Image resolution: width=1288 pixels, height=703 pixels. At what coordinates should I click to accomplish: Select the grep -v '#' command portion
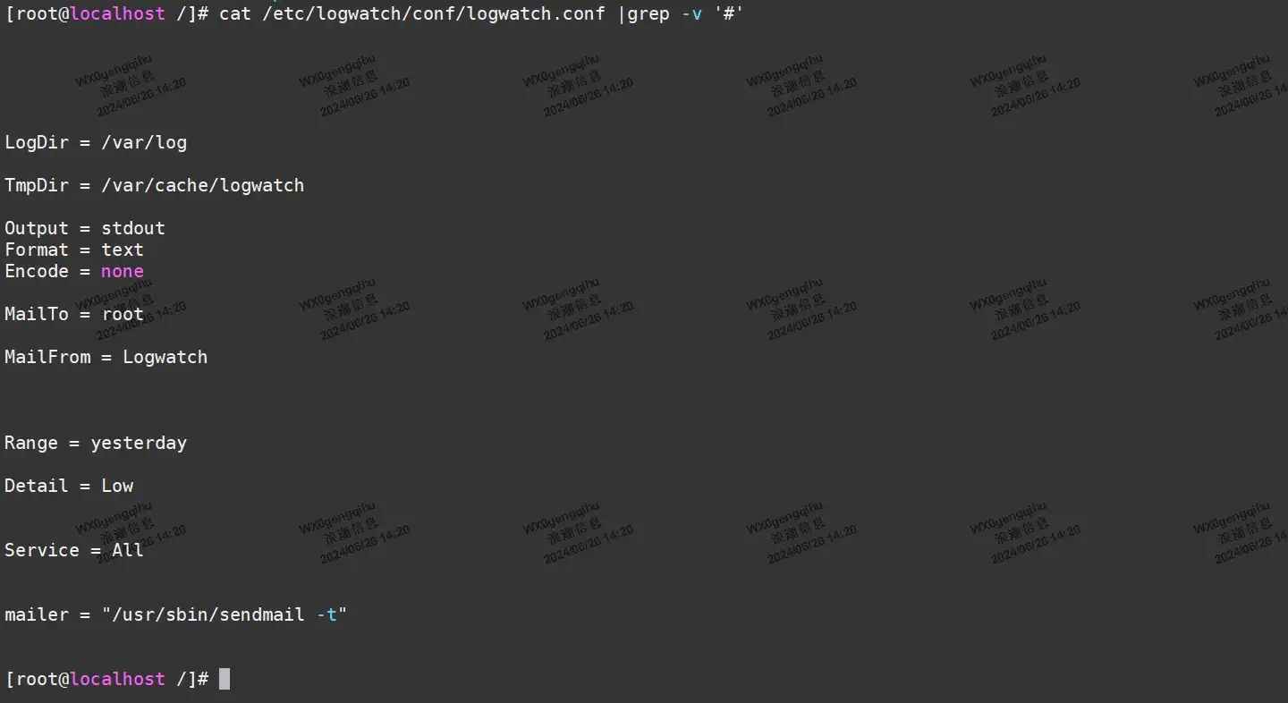tap(686, 13)
